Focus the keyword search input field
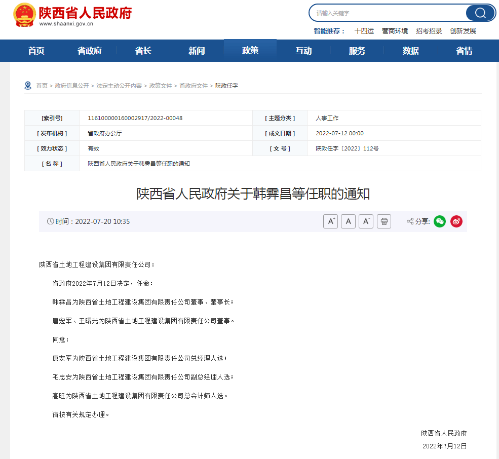Viewport: 499px width, 459px height. [388, 13]
